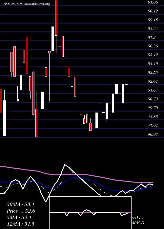164x229 pixels.
Task: Click the 58.24 price axis label
Action: [x=153, y=29]
